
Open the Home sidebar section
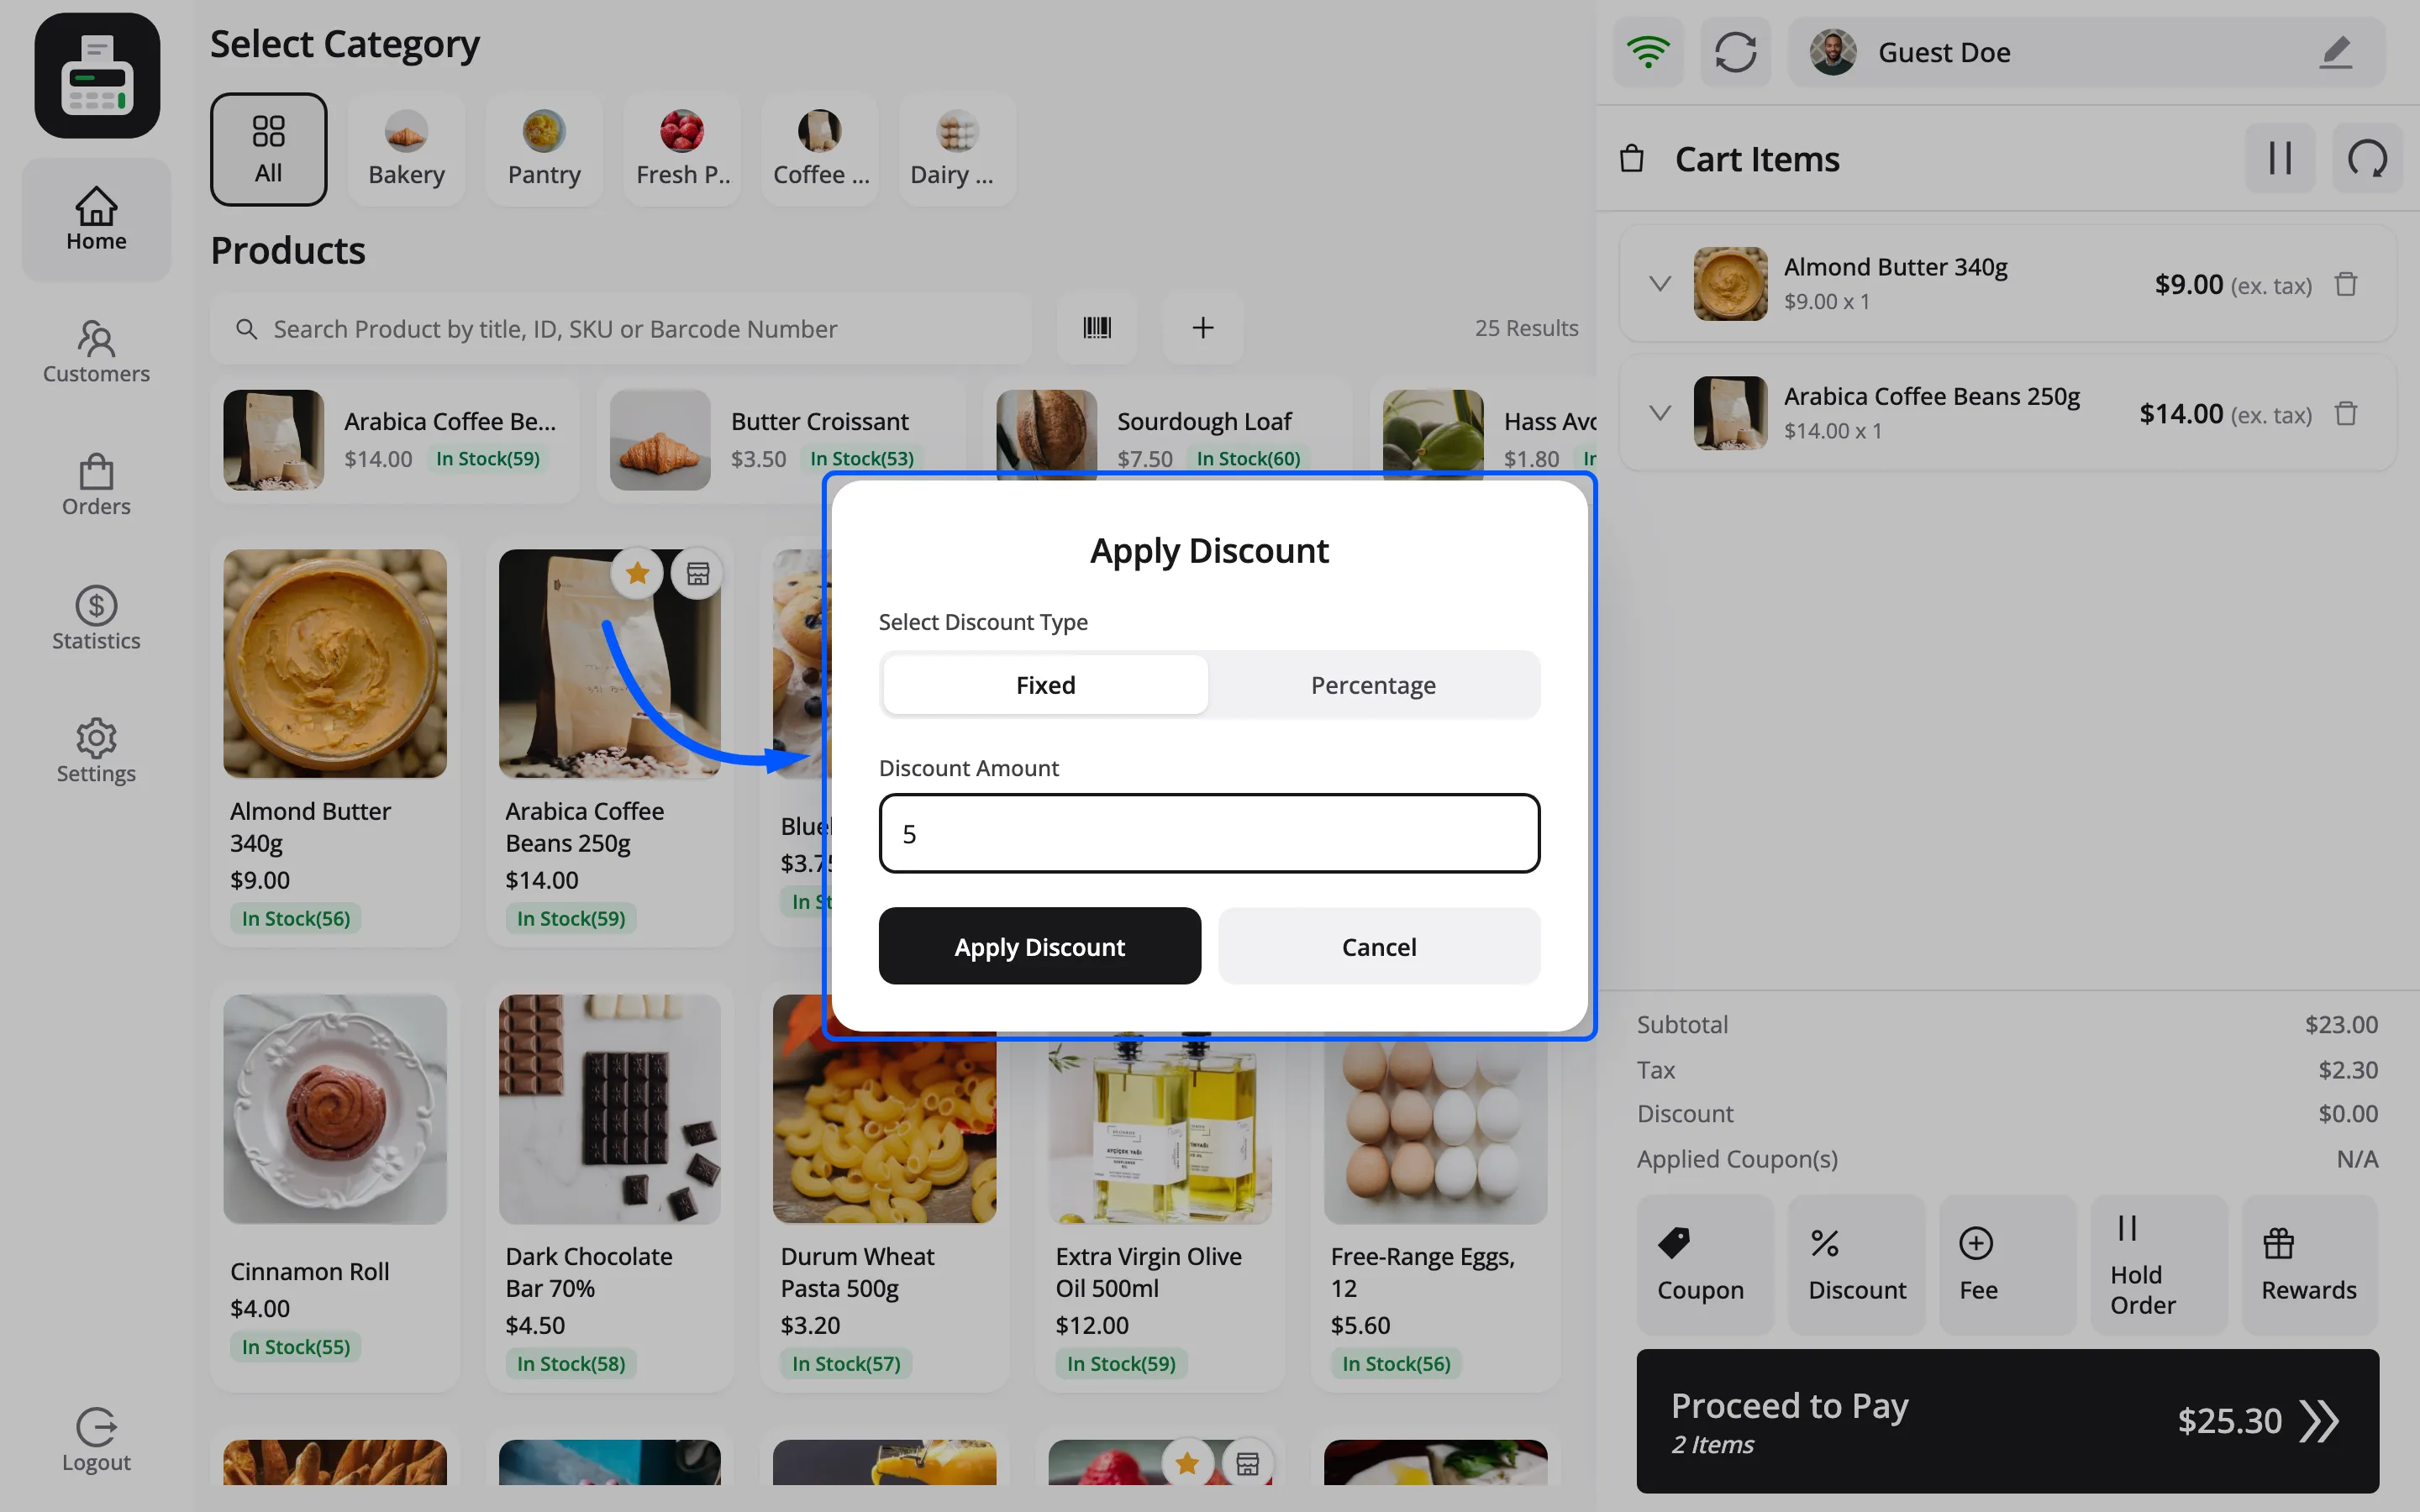[x=96, y=220]
